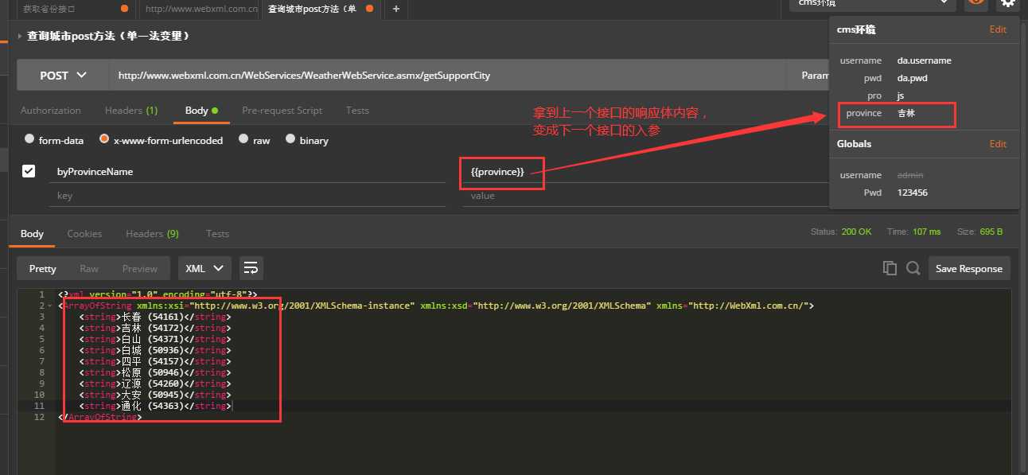Open the Pre-request Script tab
This screenshot has width=1028, height=475.
[282, 111]
